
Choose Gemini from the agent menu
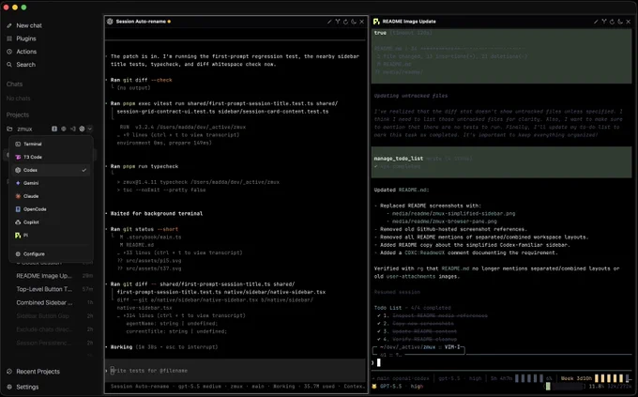coord(52,183)
